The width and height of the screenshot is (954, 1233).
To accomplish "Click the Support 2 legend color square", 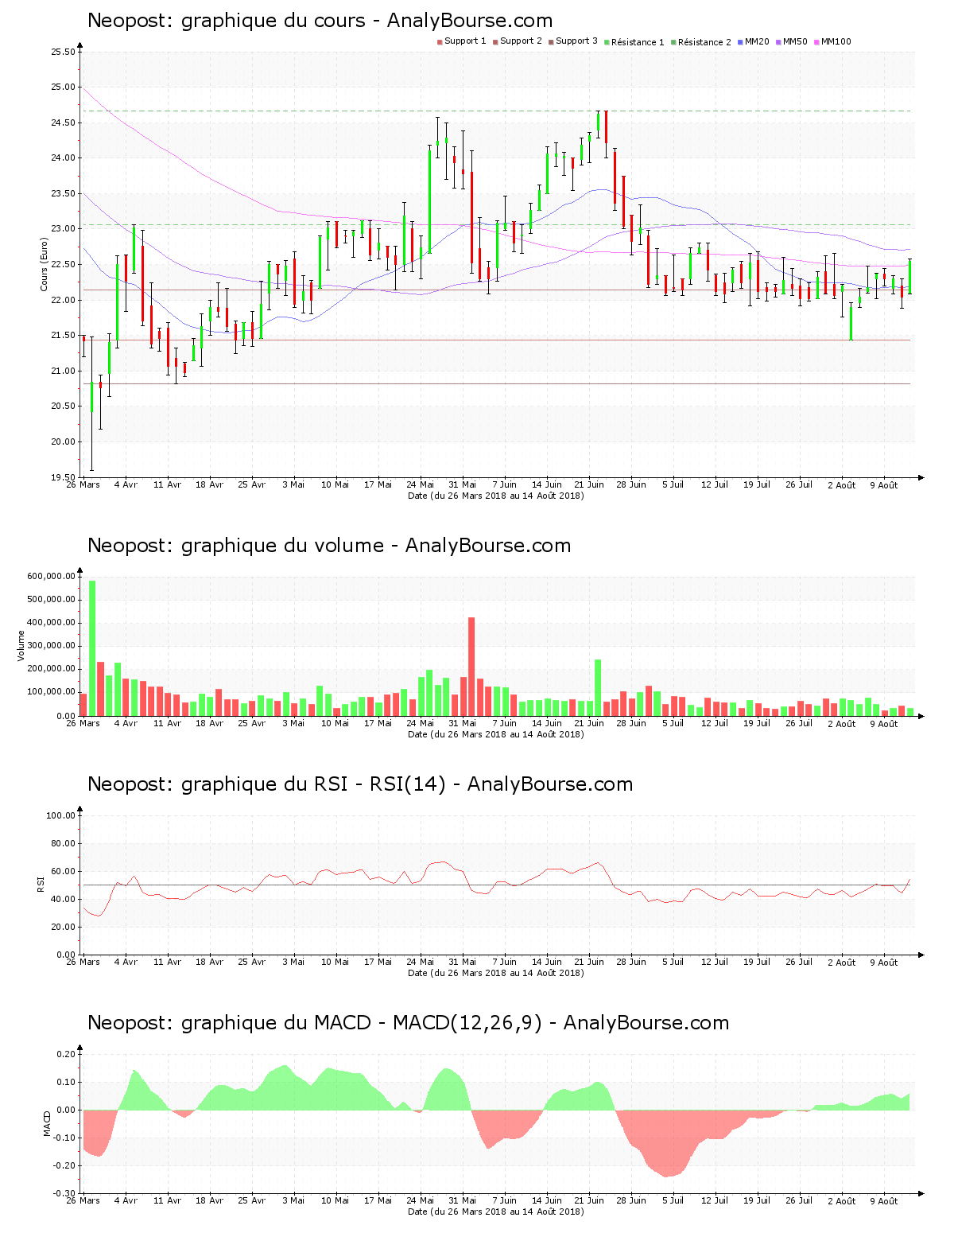I will pyautogui.click(x=495, y=42).
